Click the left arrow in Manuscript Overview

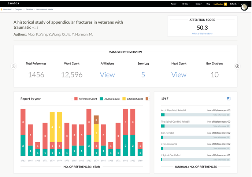click(x=14, y=66)
